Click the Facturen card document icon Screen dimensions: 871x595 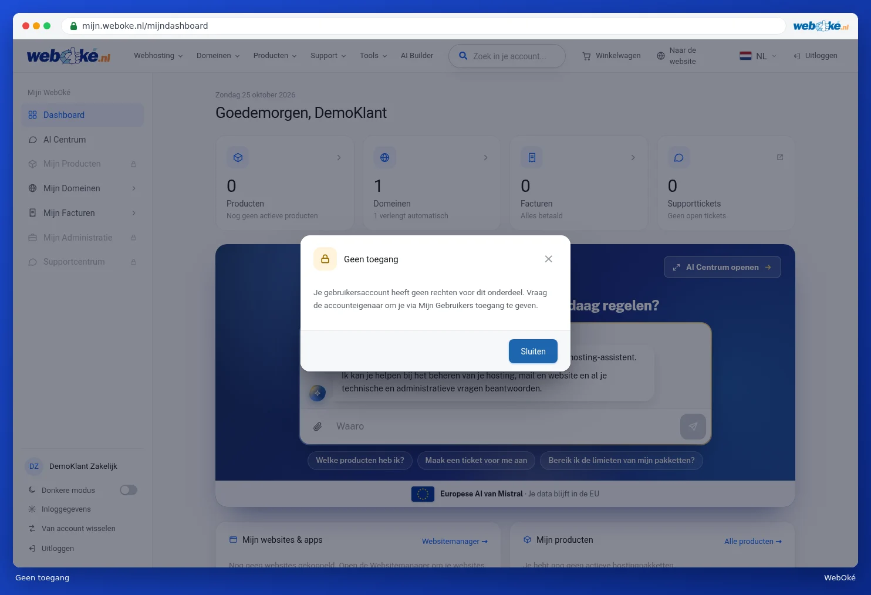click(532, 157)
